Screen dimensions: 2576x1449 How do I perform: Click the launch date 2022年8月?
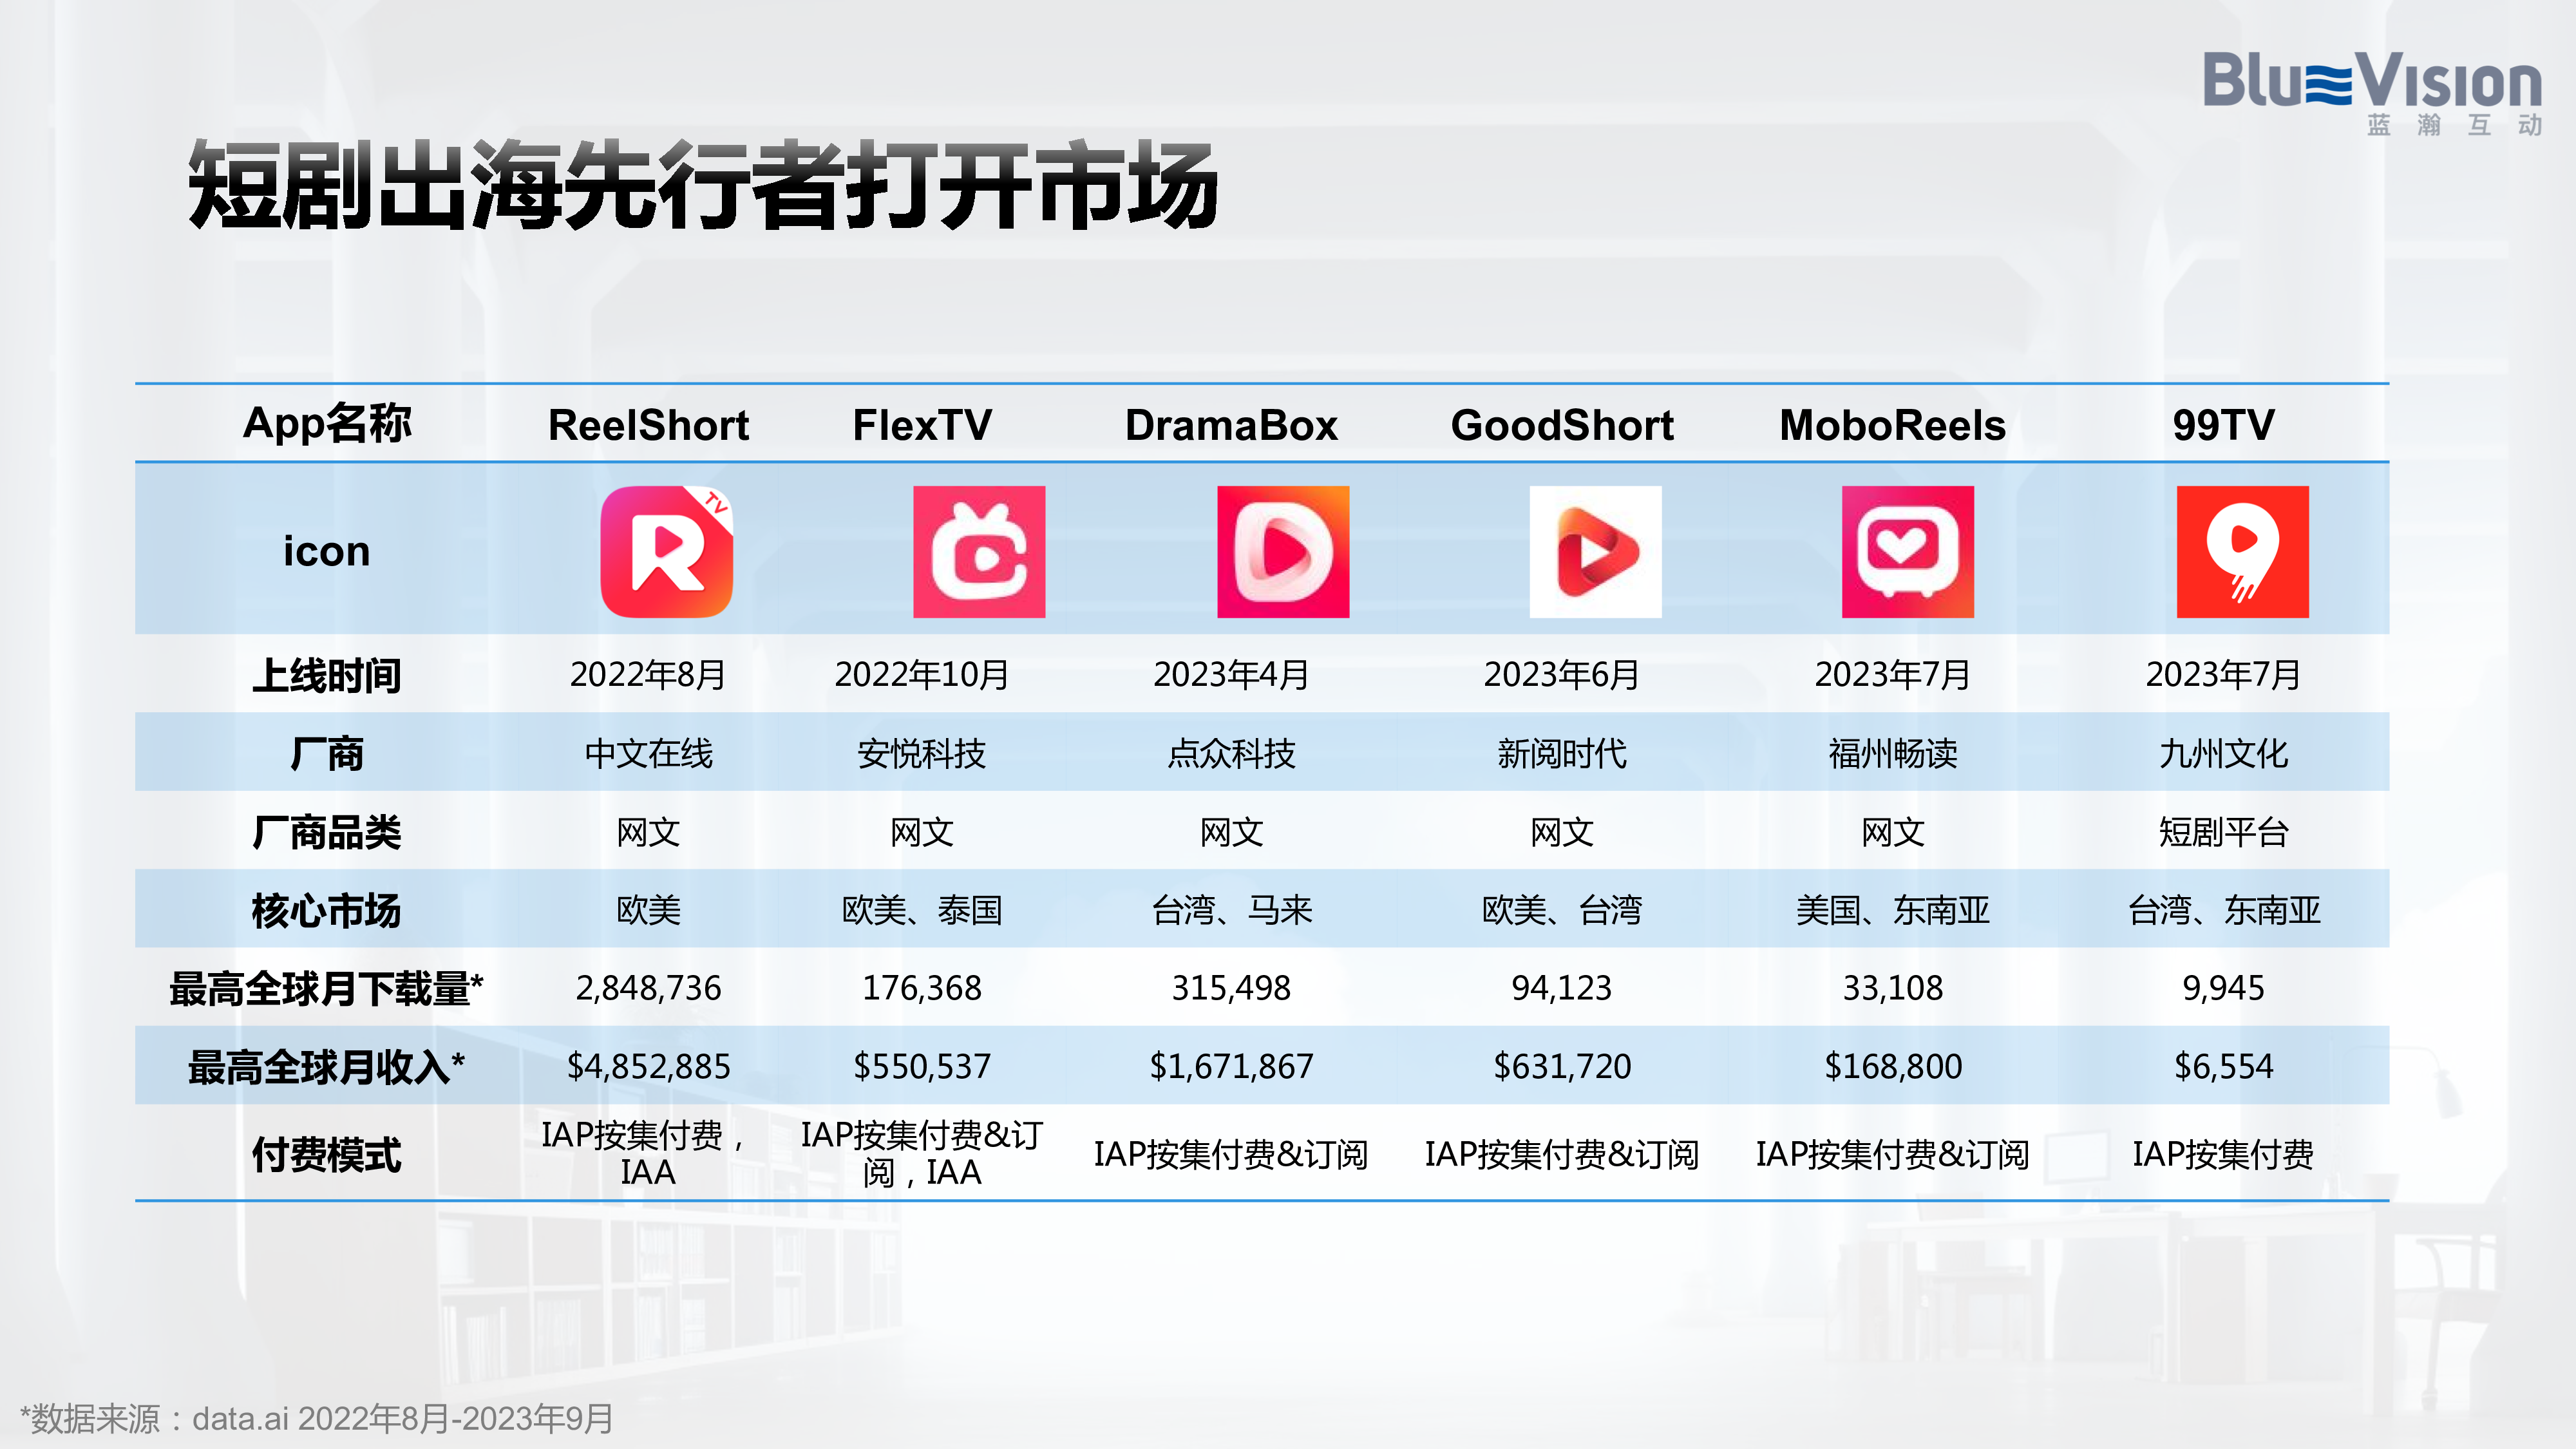click(648, 675)
